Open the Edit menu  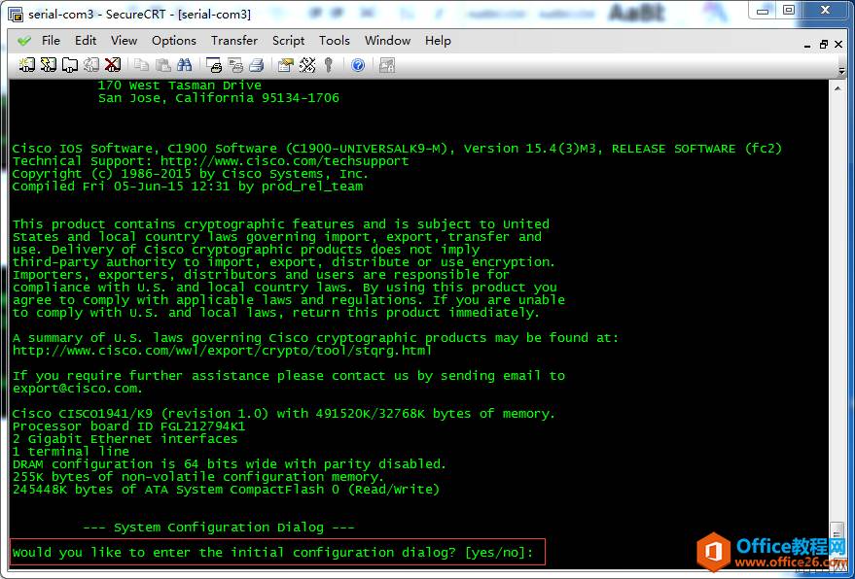click(x=86, y=40)
